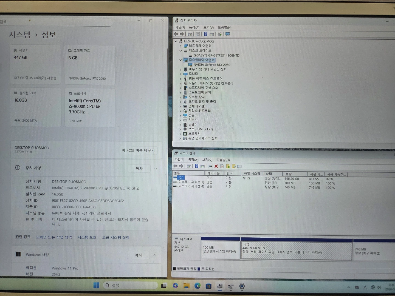The height and width of the screenshot is (296, 395).
Task: Select the (C:) 446.29 GB NTFS partition block
Action: pos(297,250)
